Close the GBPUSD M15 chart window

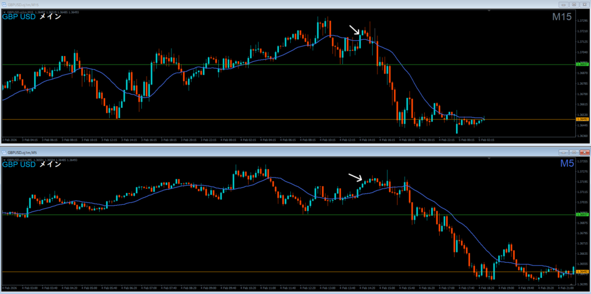click(584, 5)
